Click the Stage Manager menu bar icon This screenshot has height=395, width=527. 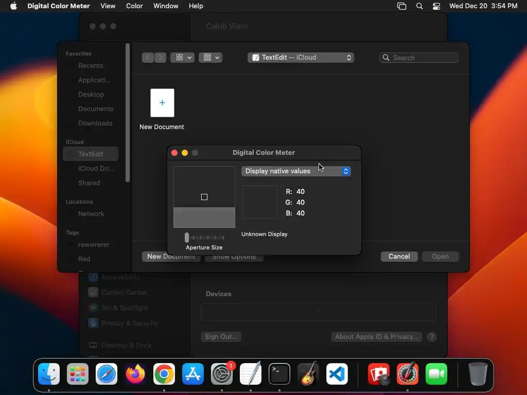[x=401, y=6]
